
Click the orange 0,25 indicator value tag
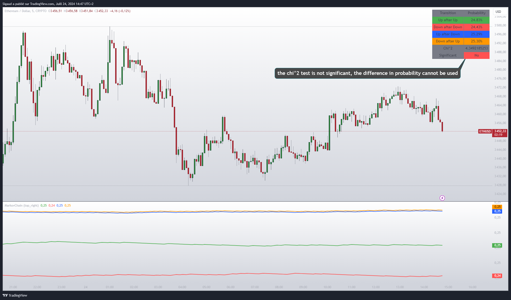497,207
